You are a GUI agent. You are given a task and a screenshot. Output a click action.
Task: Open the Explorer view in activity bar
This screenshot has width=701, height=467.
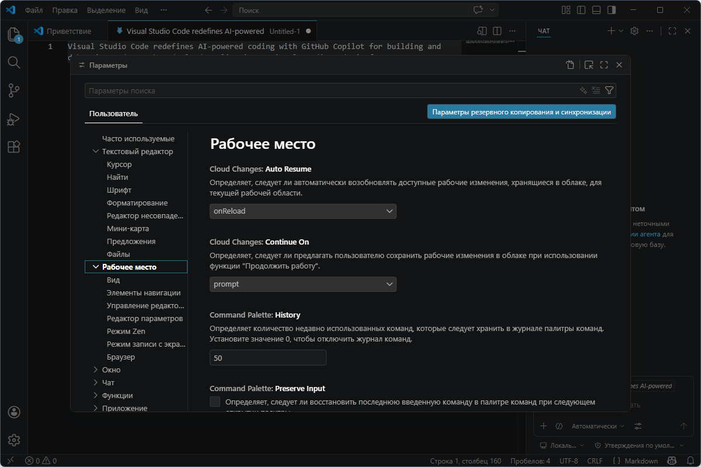(x=14, y=34)
